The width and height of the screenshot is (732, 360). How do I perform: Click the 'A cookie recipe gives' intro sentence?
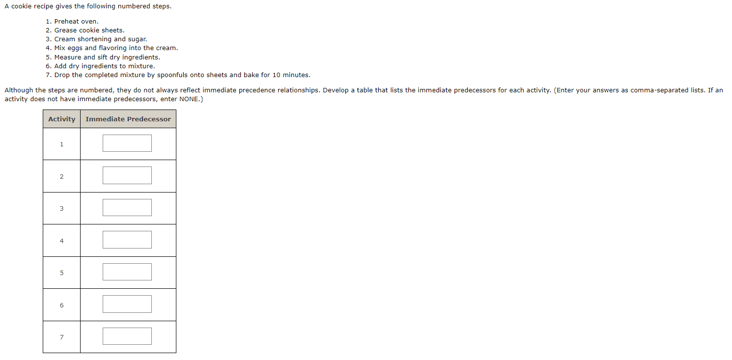pos(88,7)
